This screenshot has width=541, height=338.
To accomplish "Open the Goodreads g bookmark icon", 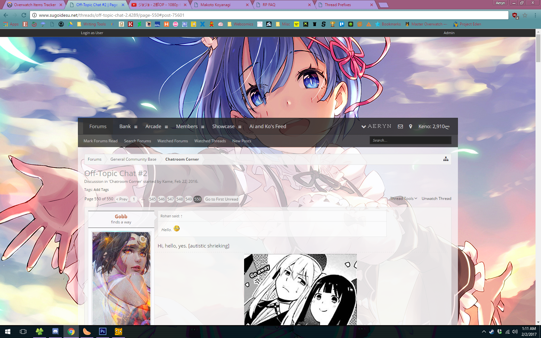I will [x=121, y=24].
